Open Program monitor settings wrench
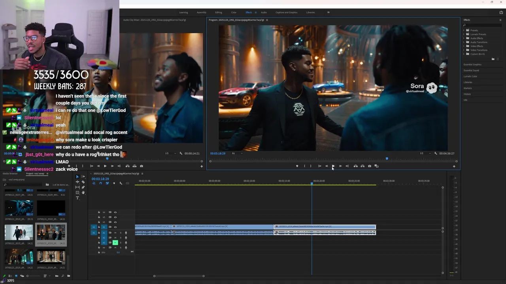This screenshot has height=284, width=506. pos(436,153)
